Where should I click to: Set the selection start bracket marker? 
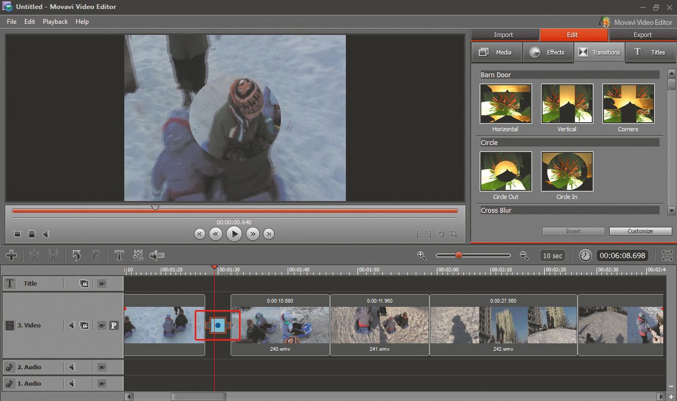click(x=418, y=234)
